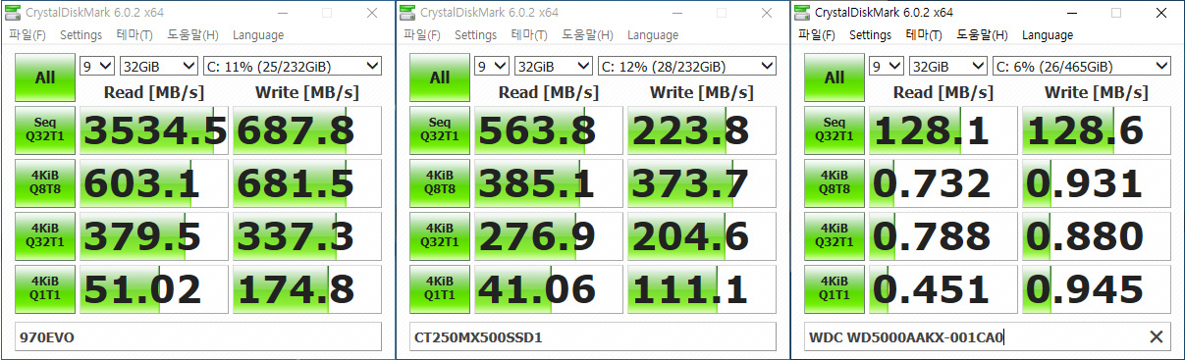The image size is (1185, 360).
Task: Close the CT250MX500SSD1 CrystalDiskMark window
Action: (767, 13)
